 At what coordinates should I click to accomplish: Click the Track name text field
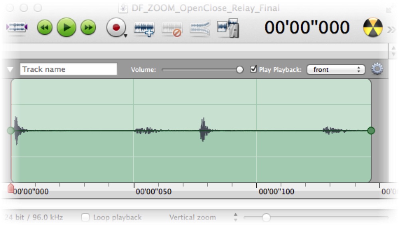click(69, 69)
